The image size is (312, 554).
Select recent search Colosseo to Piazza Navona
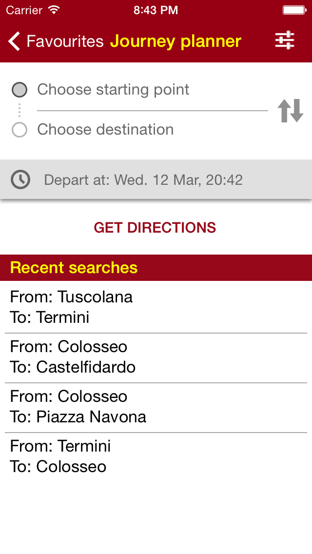coord(156,407)
